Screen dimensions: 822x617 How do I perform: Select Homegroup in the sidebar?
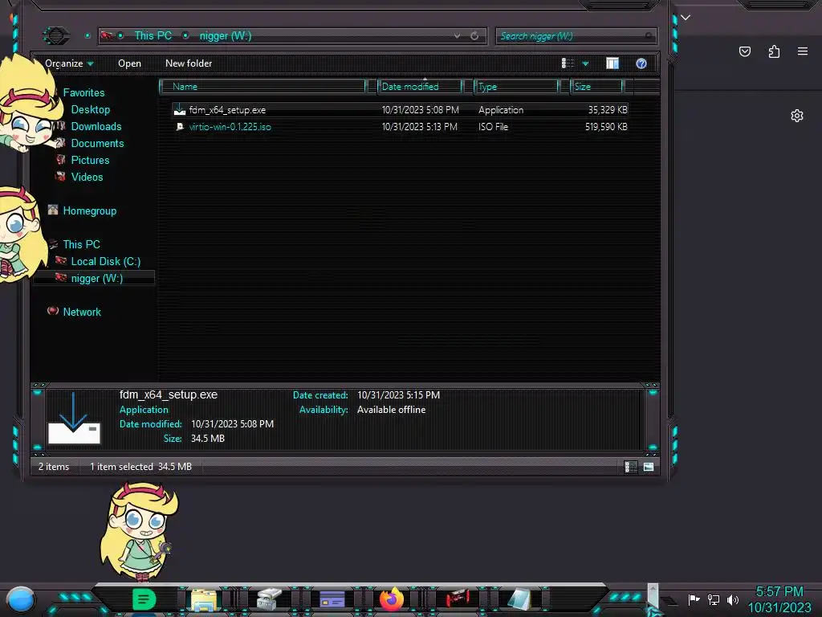point(90,211)
